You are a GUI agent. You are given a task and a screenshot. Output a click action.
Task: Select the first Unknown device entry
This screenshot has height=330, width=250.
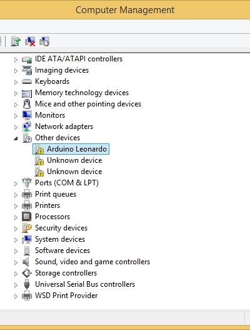click(x=74, y=160)
